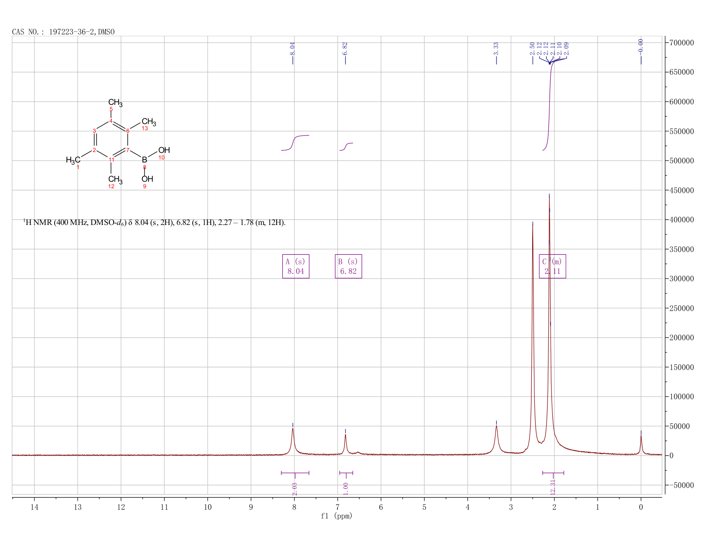Click the 12 tick label on ppm axis
The height and width of the screenshot is (557, 721).
point(121,507)
